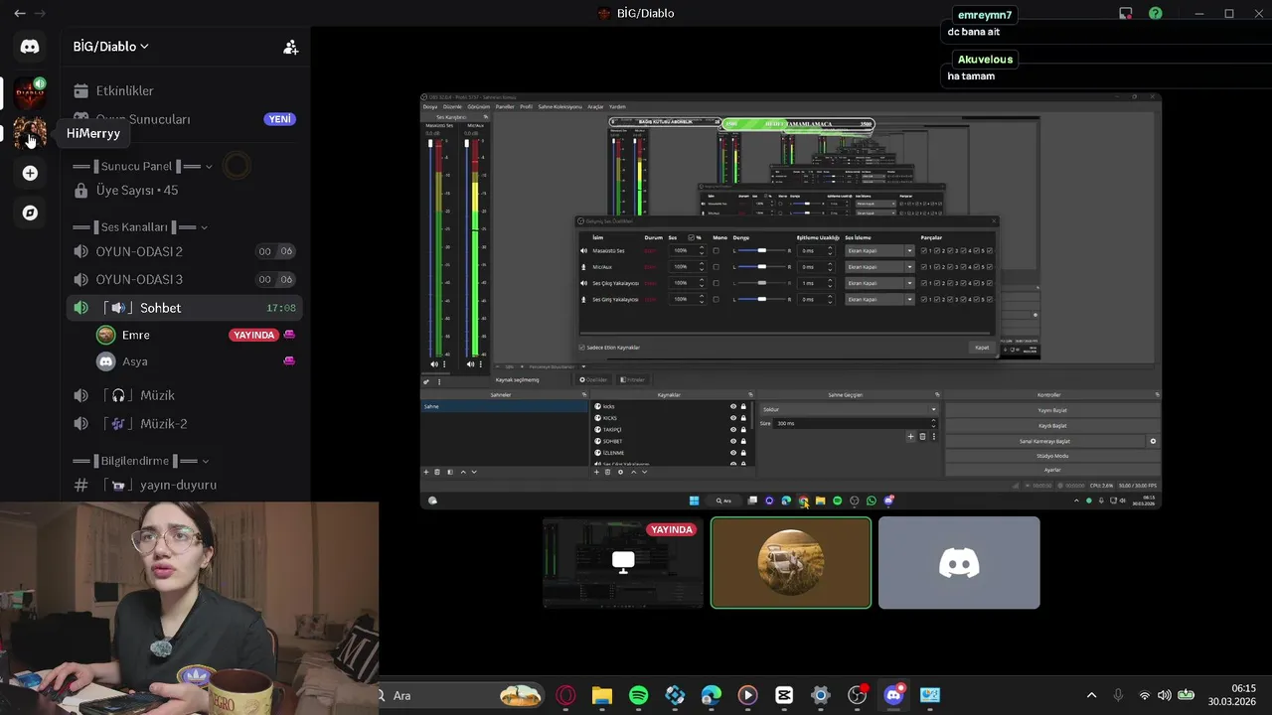1272x715 pixels.
Task: Open the HiMerryy server icon
Action: (x=30, y=133)
